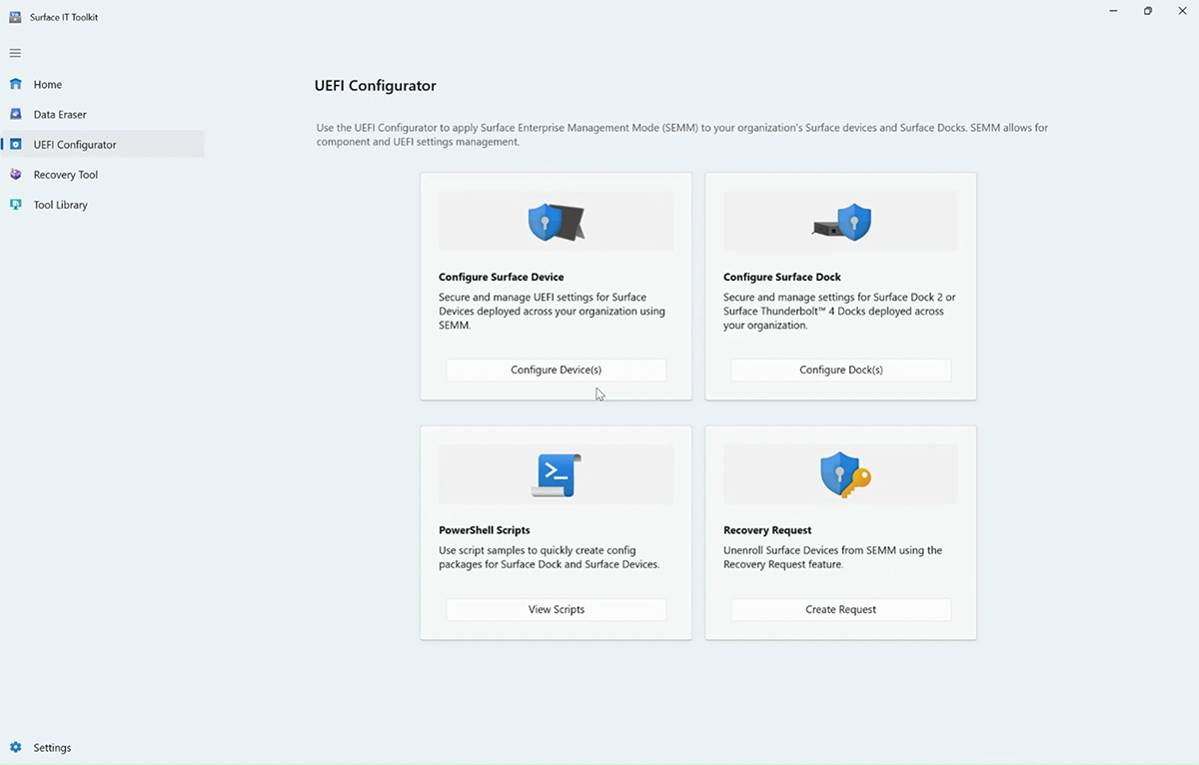Click the Configure Device(s) button
Viewport: 1199px width, 765px height.
click(x=556, y=370)
